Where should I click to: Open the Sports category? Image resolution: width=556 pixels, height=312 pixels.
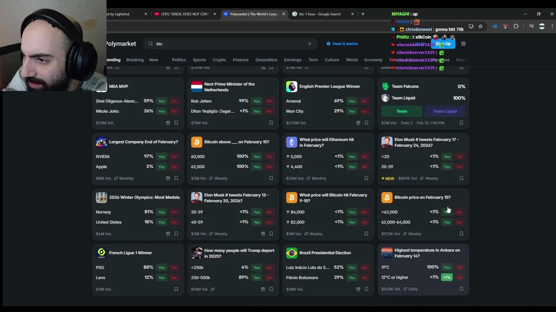point(199,60)
